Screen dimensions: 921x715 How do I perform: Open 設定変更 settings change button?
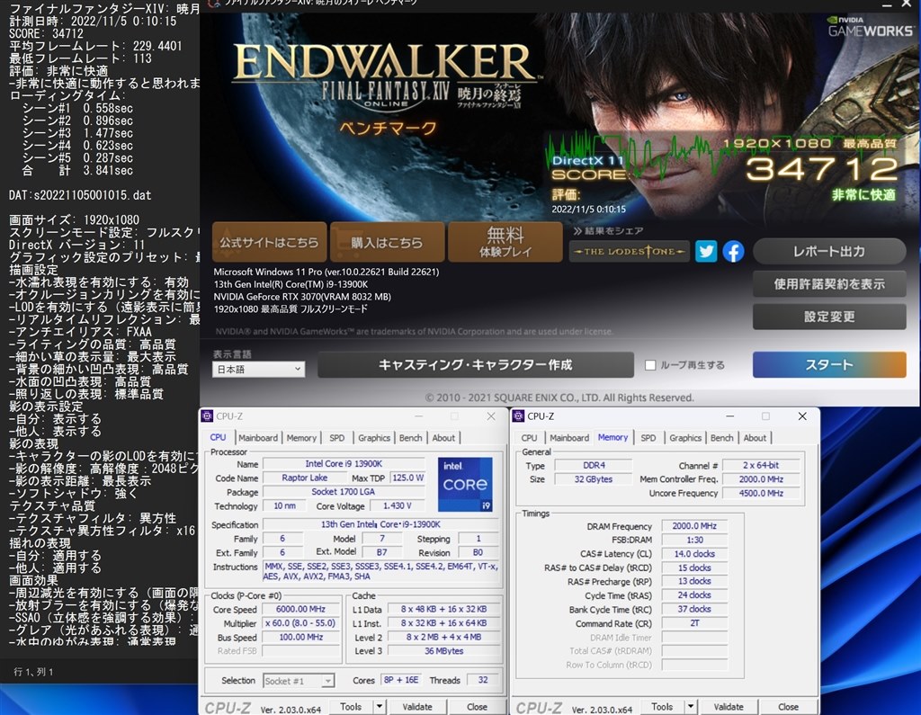pyautogui.click(x=829, y=317)
